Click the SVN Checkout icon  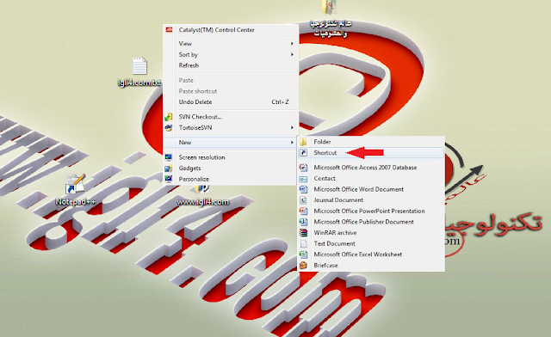point(169,117)
